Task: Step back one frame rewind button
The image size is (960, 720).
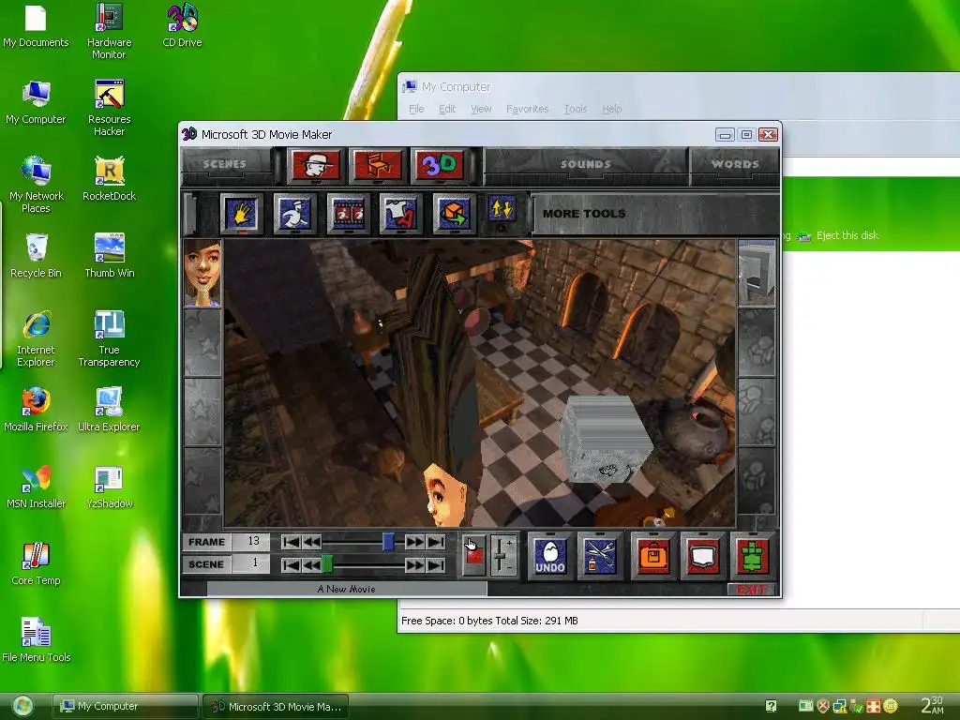Action: pyautogui.click(x=311, y=542)
